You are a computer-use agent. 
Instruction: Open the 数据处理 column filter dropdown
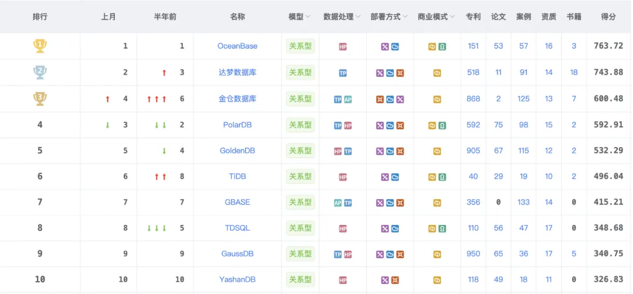358,17
